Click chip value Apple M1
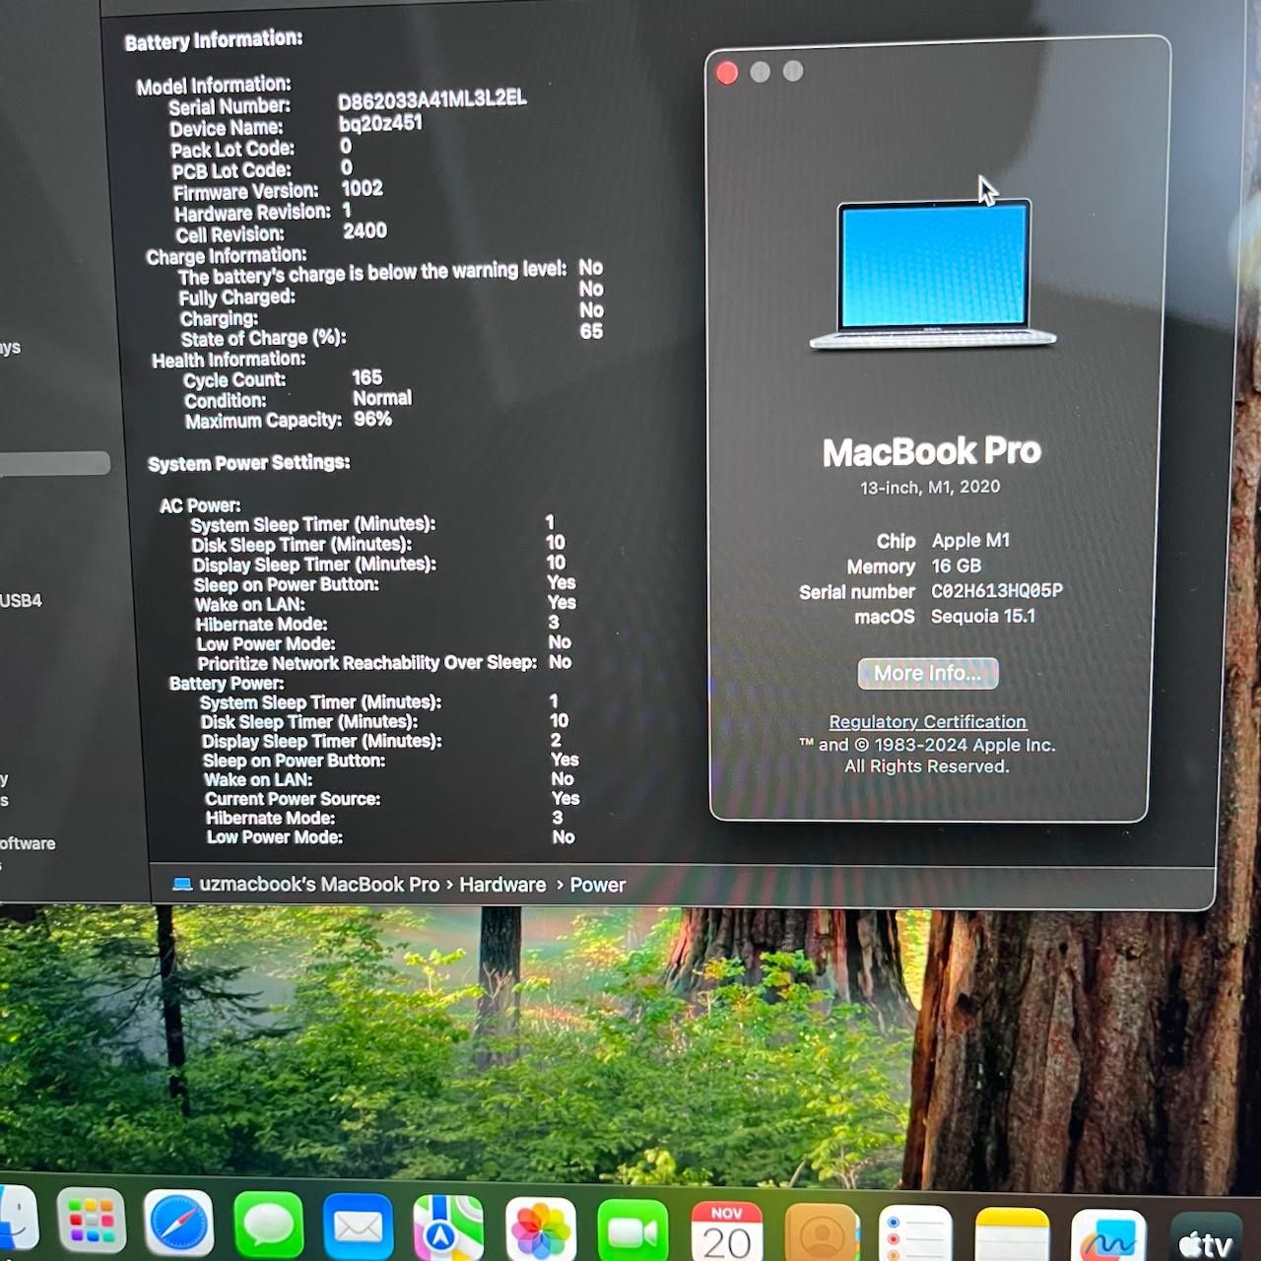This screenshot has width=1261, height=1261. tap(970, 540)
